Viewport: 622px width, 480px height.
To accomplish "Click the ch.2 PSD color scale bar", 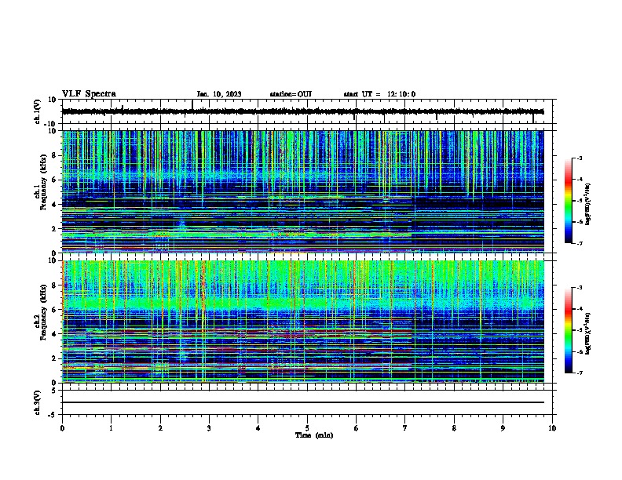I will [568, 330].
